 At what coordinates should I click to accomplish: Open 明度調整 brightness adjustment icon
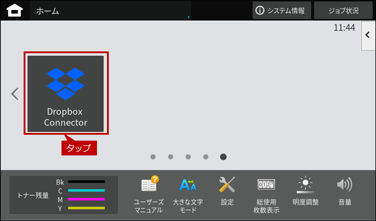click(x=306, y=191)
